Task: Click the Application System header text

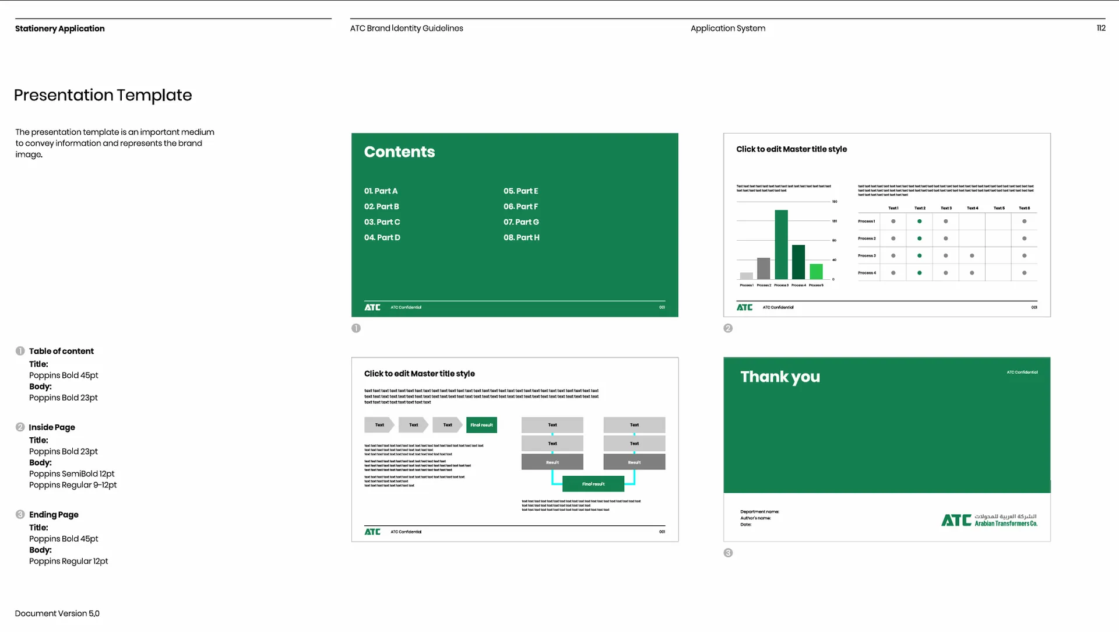Action: click(728, 29)
